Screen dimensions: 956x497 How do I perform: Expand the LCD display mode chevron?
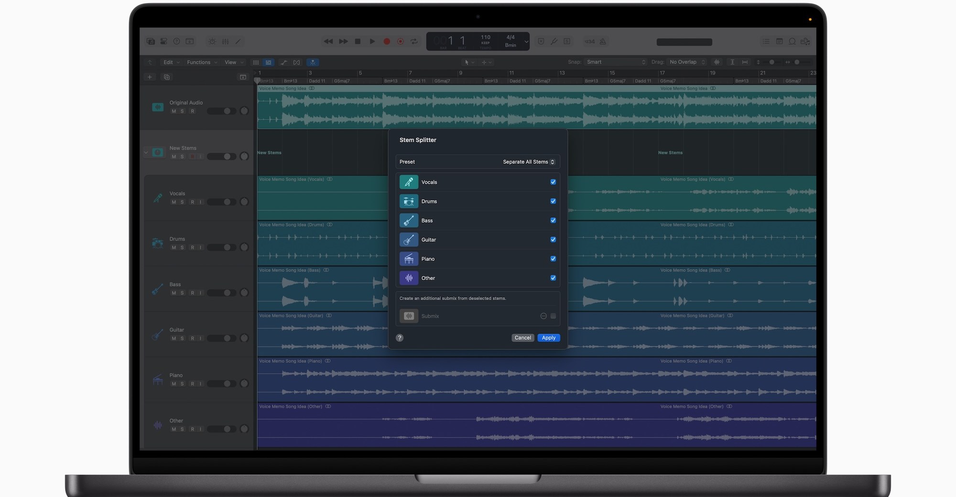click(526, 42)
